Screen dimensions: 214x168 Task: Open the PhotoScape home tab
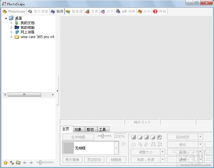(14, 11)
